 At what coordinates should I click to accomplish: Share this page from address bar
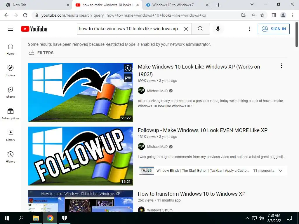pos(253,15)
